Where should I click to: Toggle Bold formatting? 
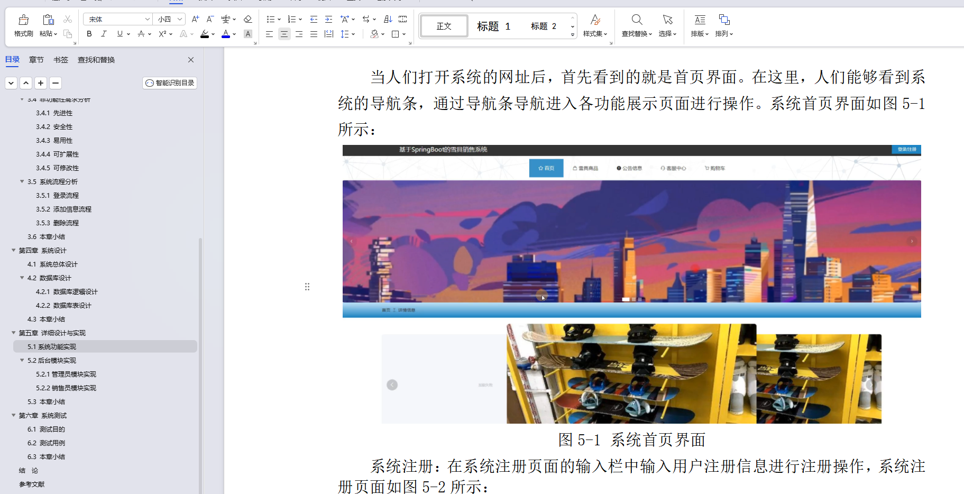[x=89, y=34]
